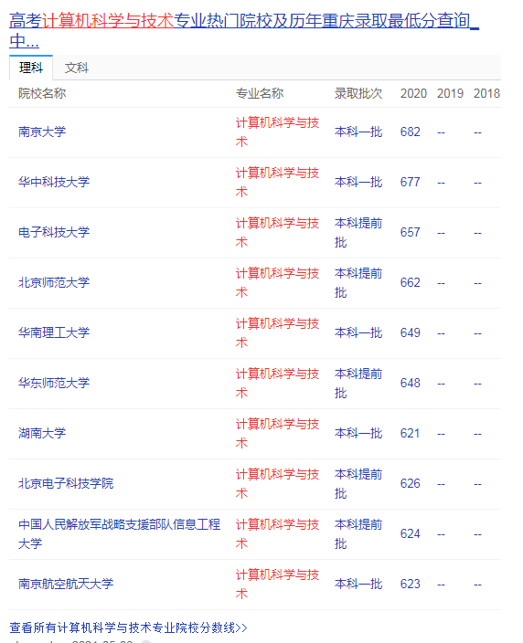Click the 626 score for 北京电子科技学院
Screen dimensions: 523x643
411,483
